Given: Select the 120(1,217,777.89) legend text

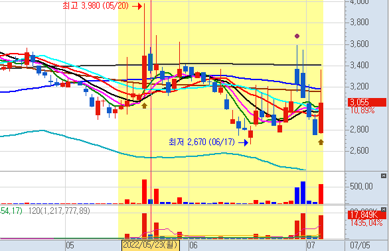Looking at the screenshot, I should pyautogui.click(x=59, y=211).
